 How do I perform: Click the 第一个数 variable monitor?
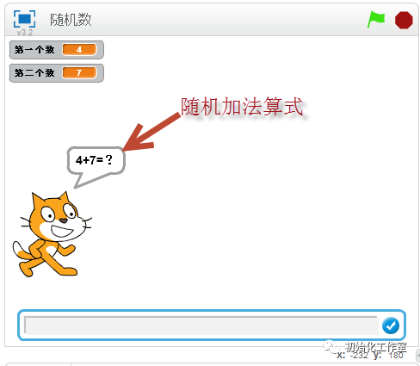[57, 50]
